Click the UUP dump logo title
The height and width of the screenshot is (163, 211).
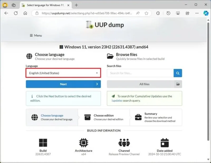point(105,25)
